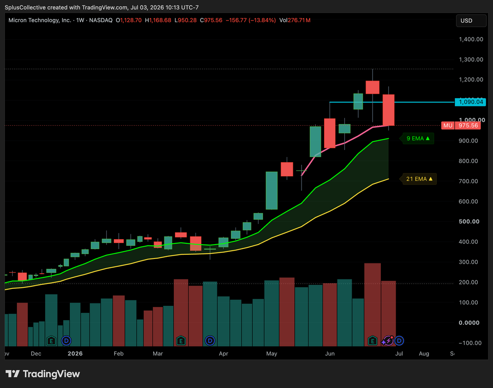
Task: Click the MU 975.56 price label
Action: 461,126
